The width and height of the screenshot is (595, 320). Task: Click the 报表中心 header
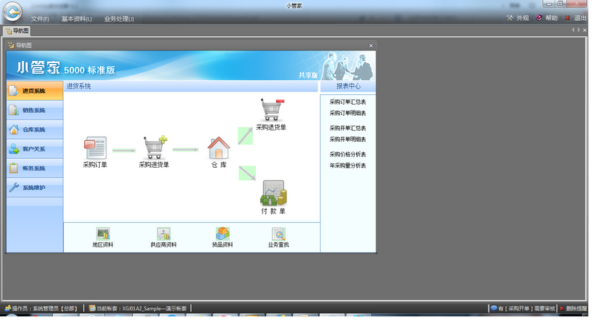click(348, 86)
